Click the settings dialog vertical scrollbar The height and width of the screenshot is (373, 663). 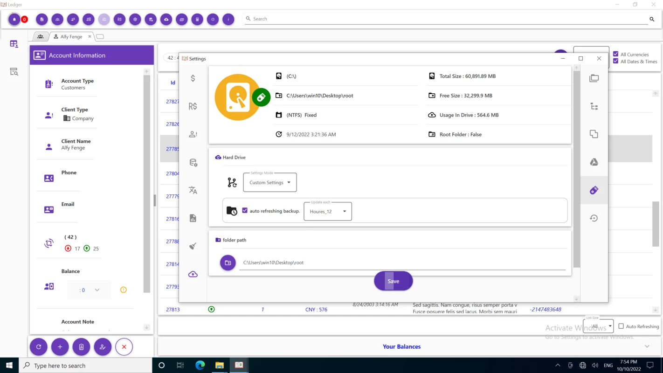coord(577,170)
